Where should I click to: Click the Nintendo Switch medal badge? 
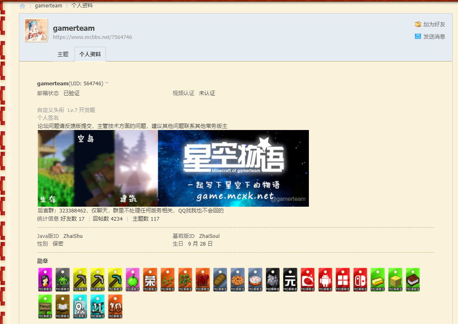coord(360,280)
